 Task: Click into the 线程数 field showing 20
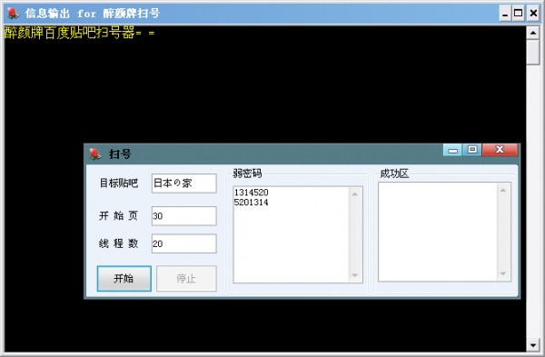tap(184, 243)
